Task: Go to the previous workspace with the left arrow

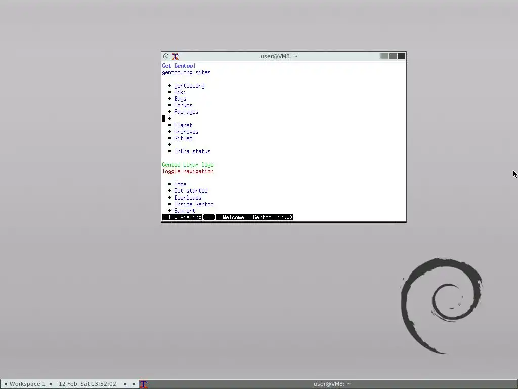Action: tap(5, 384)
